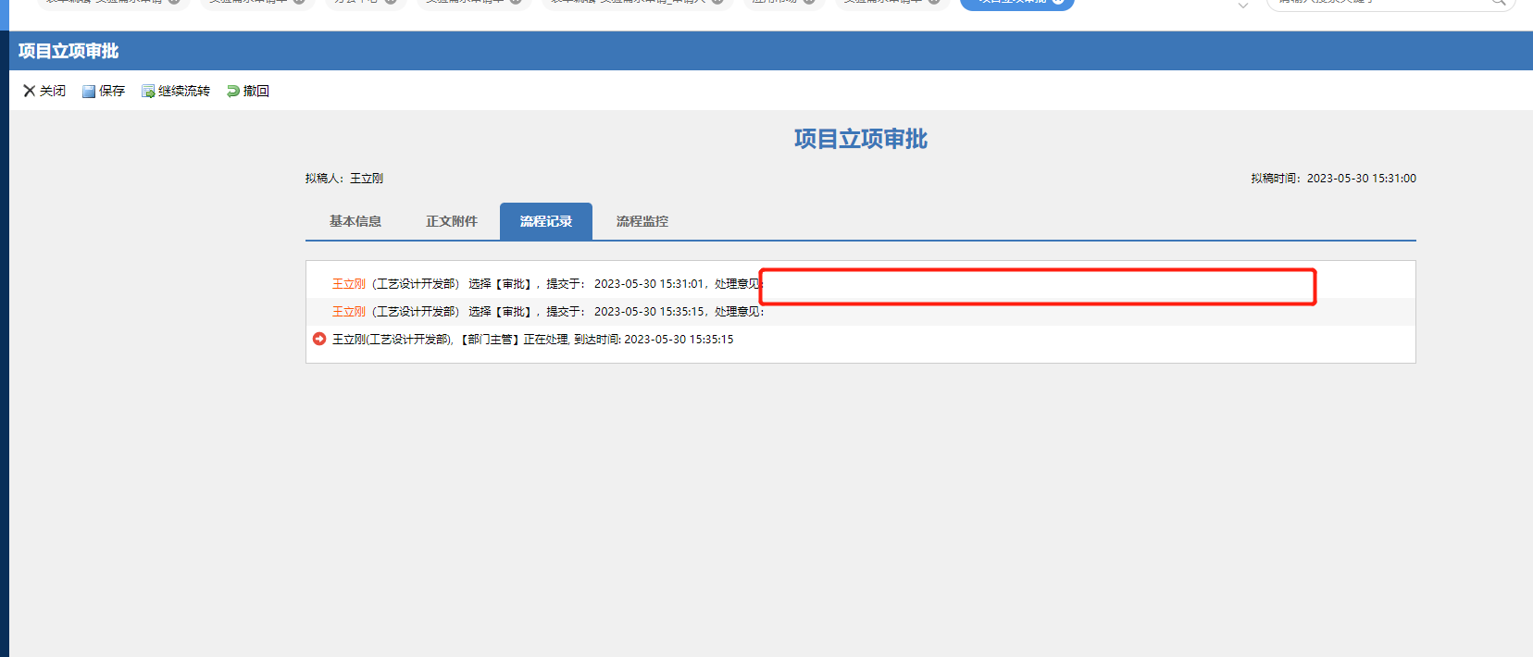
Task: Click the 保存 save toolbar button
Action: [x=104, y=91]
